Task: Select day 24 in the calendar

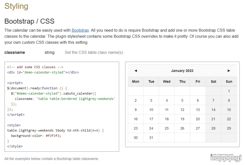Action: coord(151,128)
